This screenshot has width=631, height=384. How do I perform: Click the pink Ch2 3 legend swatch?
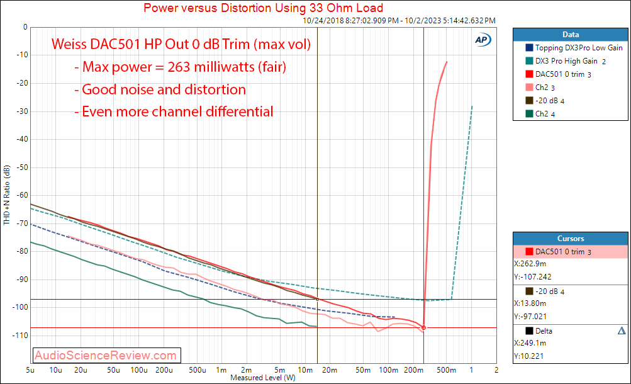click(x=529, y=88)
